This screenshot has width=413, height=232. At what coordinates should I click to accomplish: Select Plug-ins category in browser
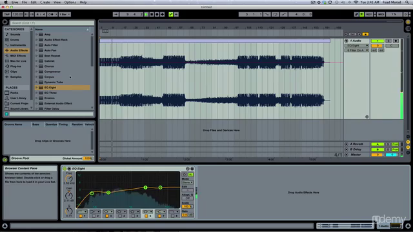tap(15, 66)
